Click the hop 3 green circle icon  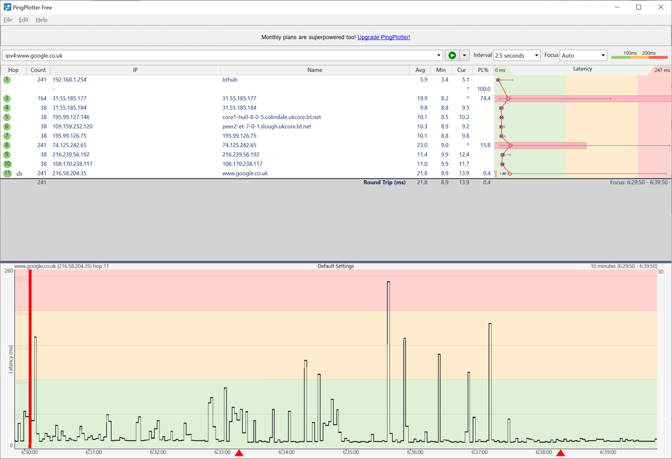pos(7,99)
